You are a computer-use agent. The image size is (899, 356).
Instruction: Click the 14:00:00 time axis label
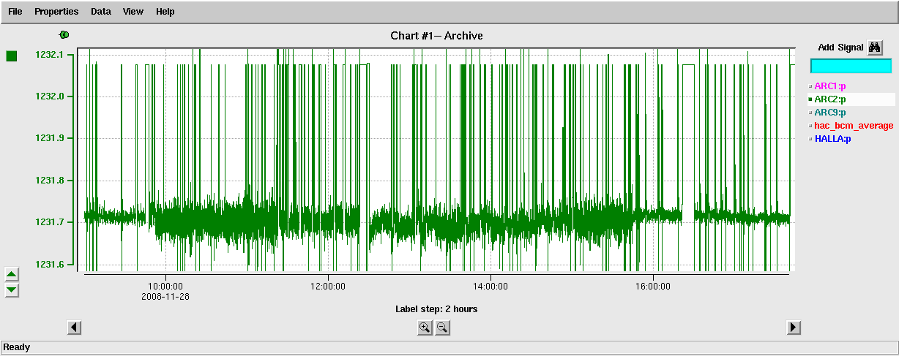pos(490,287)
